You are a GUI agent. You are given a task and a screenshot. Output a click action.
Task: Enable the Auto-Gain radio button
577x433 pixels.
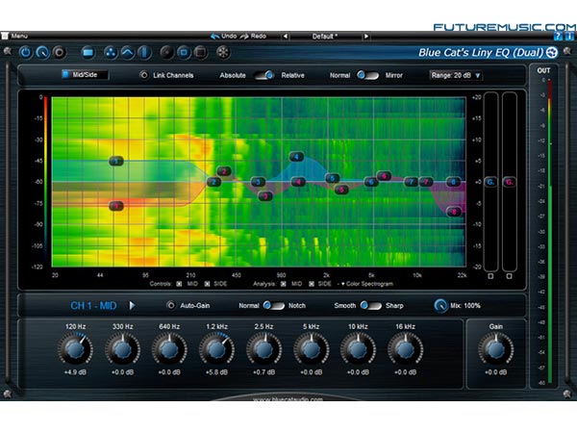pos(171,306)
